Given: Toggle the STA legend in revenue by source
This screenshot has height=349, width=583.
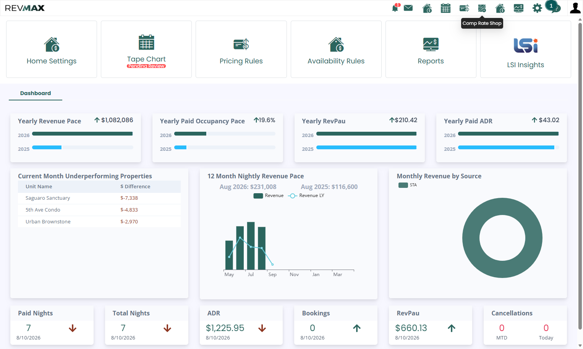Looking at the screenshot, I should pyautogui.click(x=408, y=185).
